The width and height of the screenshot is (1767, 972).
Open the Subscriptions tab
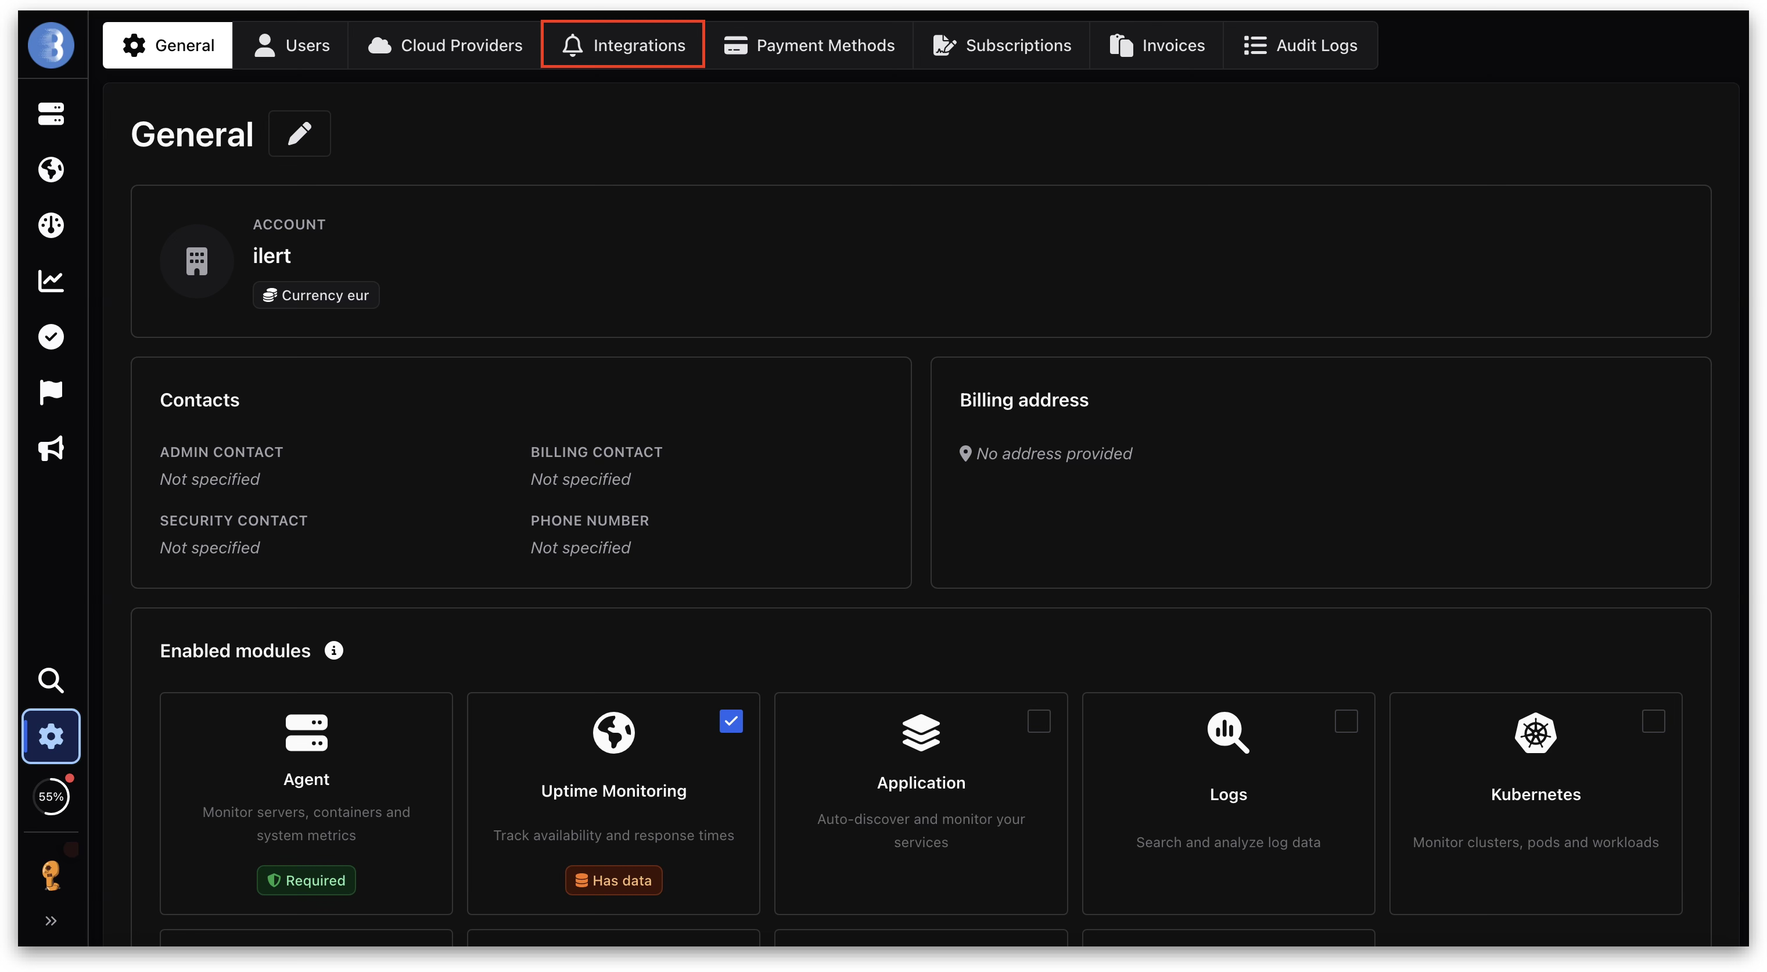coord(1001,45)
